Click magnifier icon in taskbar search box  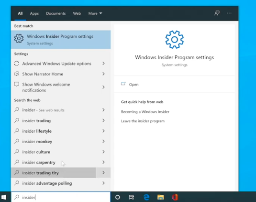17,197
